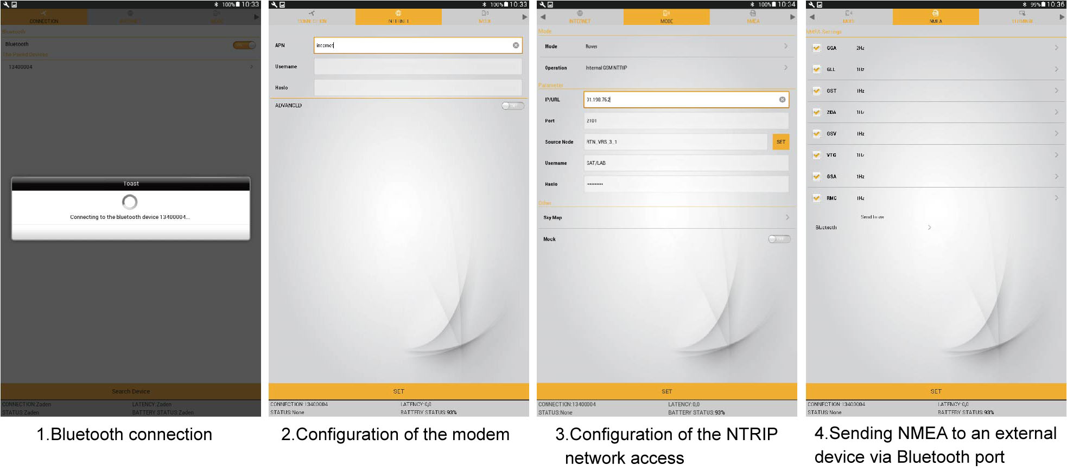Expand the GSA rate chevron

click(1057, 176)
